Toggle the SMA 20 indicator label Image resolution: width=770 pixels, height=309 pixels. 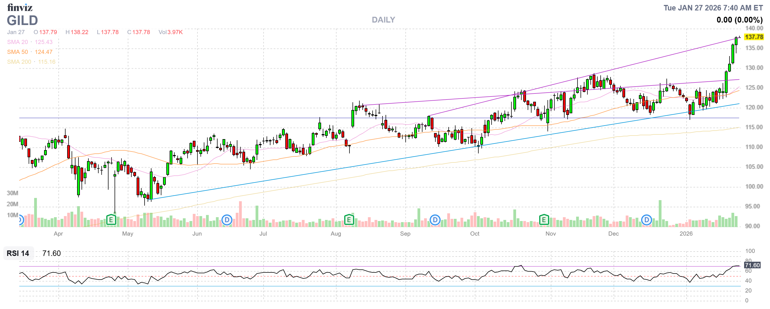(x=18, y=42)
